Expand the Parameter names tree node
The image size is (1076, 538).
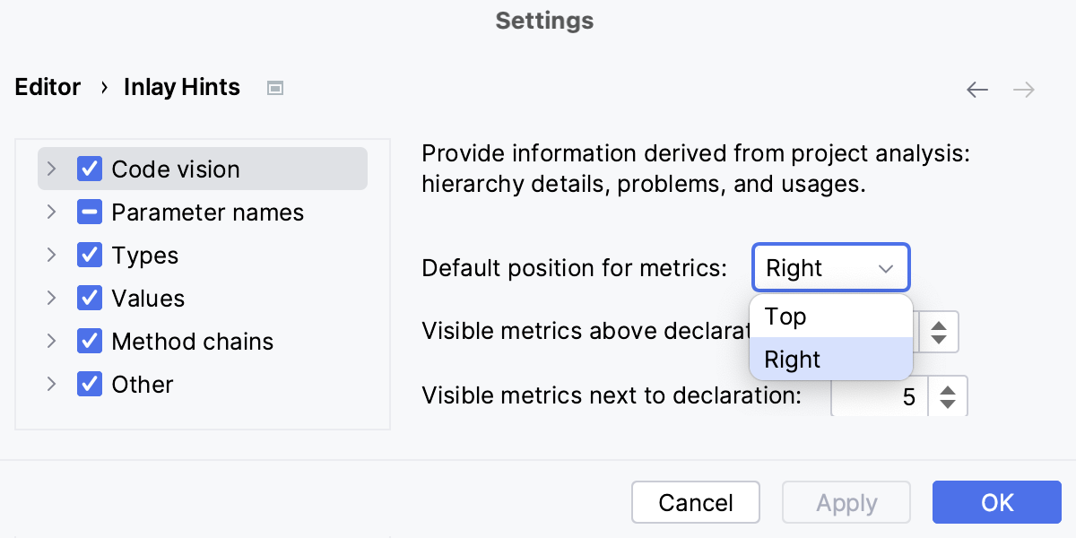click(51, 212)
